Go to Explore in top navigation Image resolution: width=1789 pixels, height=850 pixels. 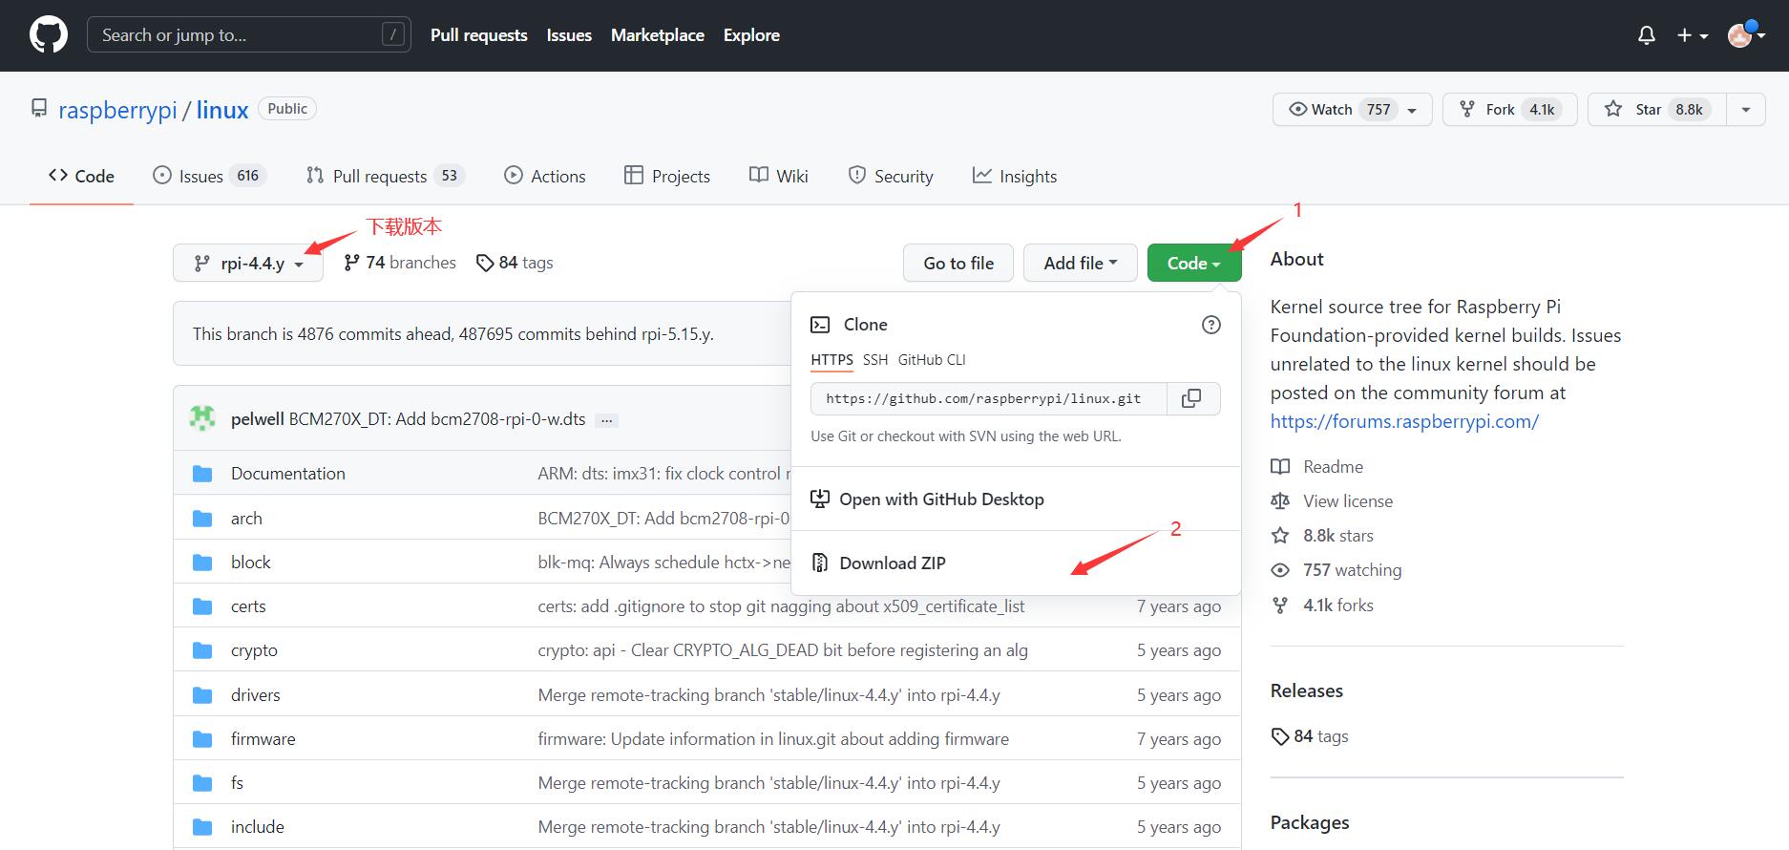click(x=751, y=35)
